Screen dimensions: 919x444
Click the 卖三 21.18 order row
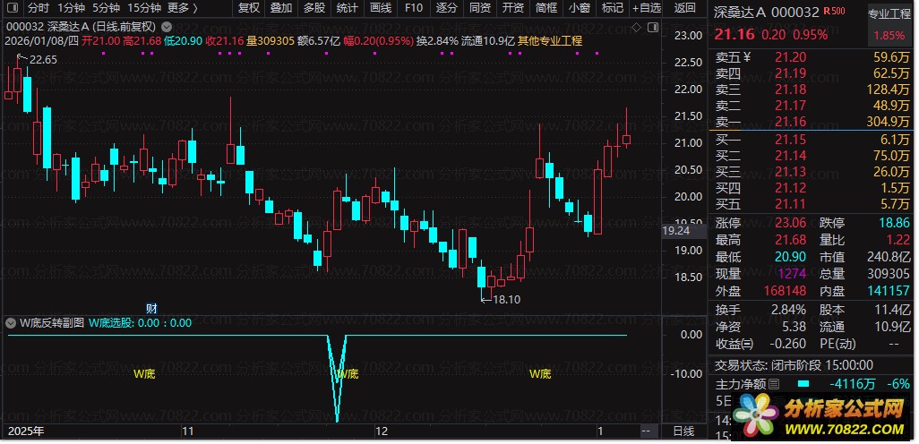click(812, 89)
